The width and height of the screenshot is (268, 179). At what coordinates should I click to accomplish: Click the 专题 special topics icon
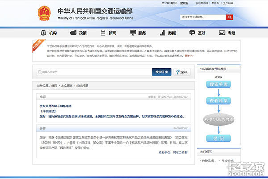pos(222,33)
